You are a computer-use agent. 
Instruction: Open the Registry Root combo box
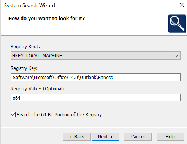[95, 55]
